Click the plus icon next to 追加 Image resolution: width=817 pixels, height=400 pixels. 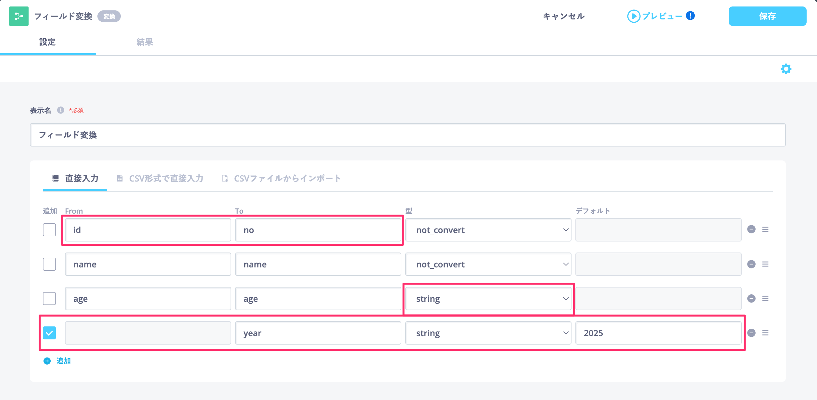(47, 361)
